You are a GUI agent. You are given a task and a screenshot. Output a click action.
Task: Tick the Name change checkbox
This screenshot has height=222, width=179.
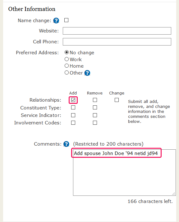(67, 20)
